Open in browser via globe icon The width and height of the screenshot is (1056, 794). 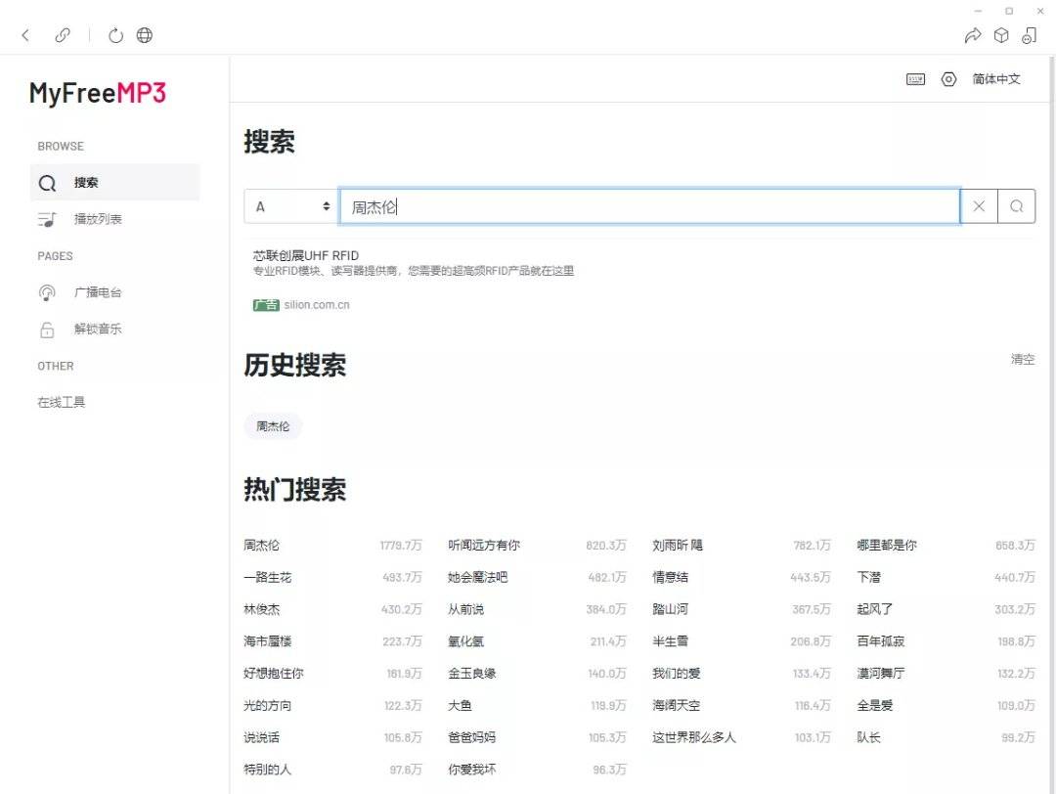(x=145, y=35)
